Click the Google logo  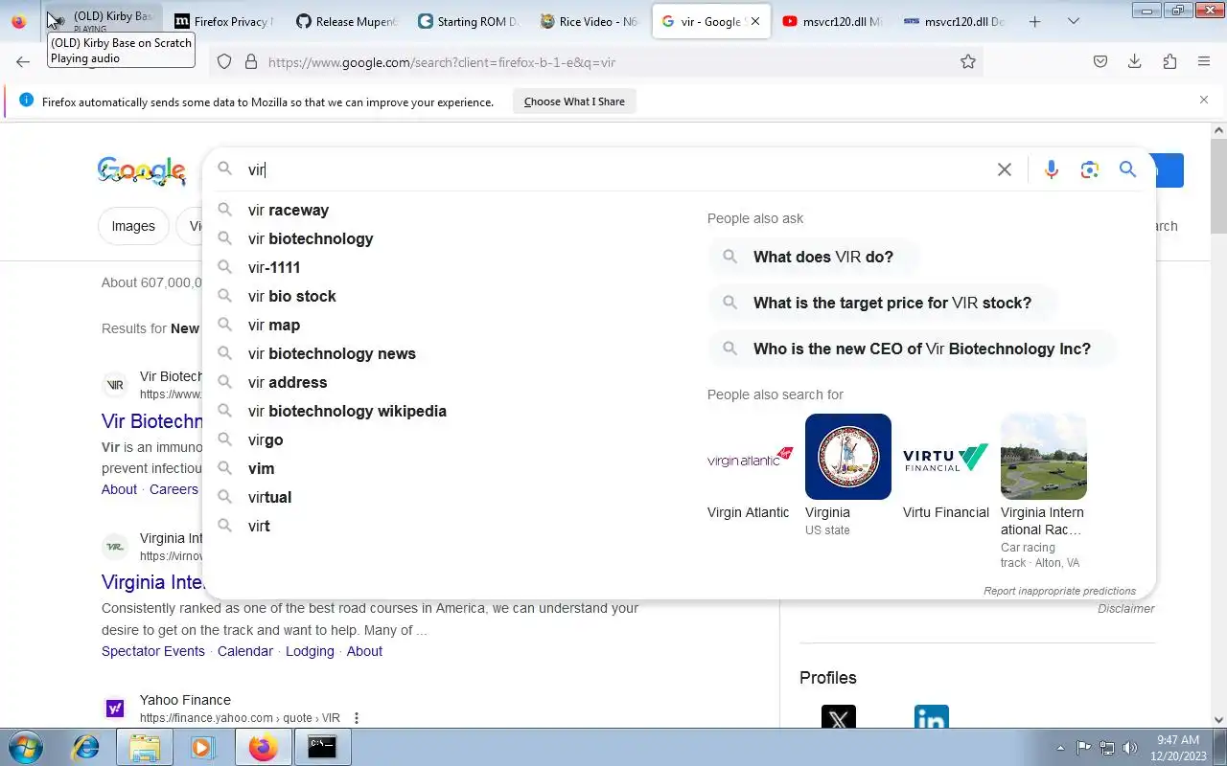(142, 170)
